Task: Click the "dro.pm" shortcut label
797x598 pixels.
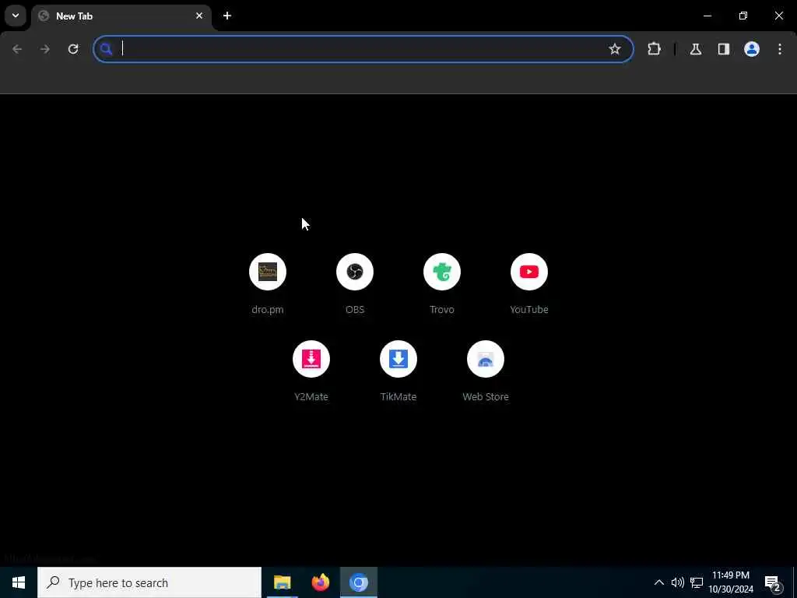Action: point(268,309)
